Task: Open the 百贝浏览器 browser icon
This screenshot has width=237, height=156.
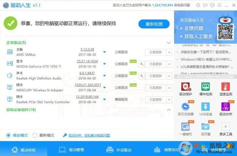Action: (x=185, y=107)
